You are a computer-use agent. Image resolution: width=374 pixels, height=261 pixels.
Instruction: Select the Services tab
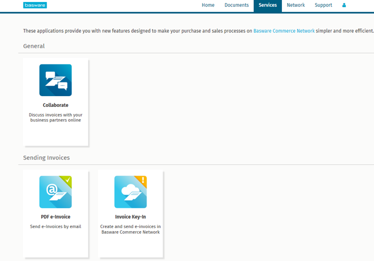tap(268, 5)
